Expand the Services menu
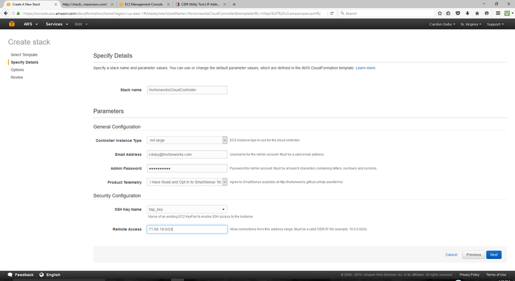 (57, 24)
